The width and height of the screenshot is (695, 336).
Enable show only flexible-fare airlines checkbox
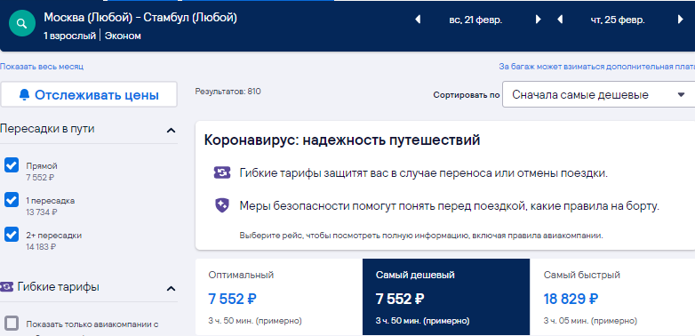point(12,324)
